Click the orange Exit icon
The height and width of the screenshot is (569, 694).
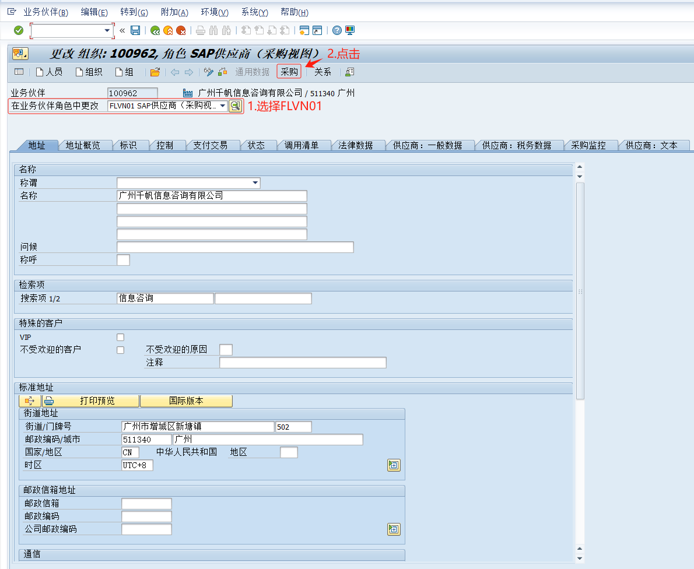[x=168, y=30]
